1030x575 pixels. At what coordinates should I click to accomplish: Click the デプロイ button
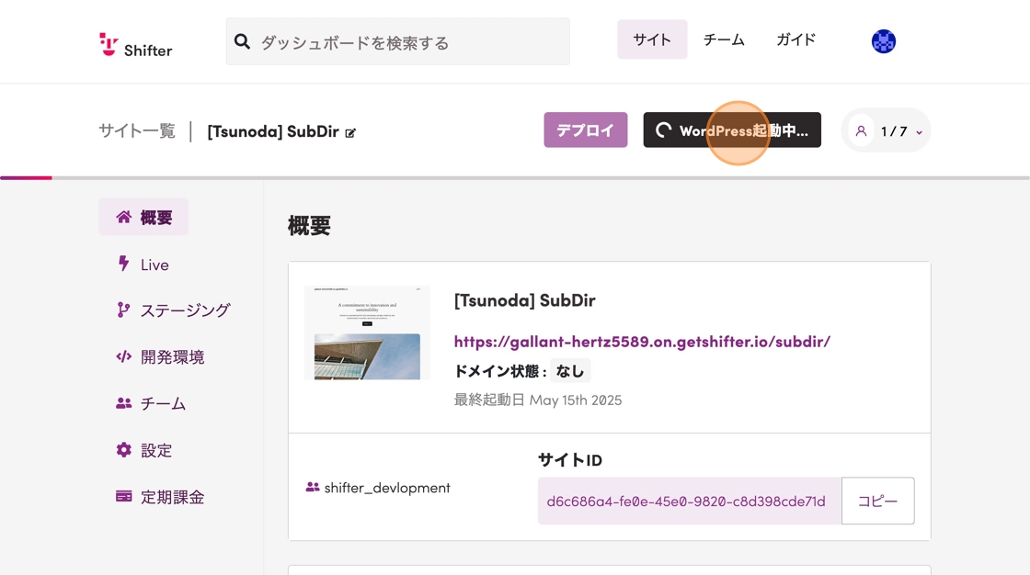585,130
